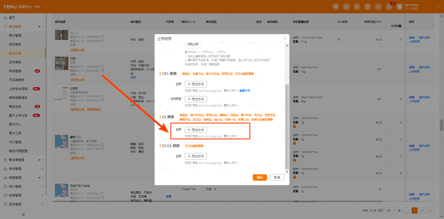This screenshot has height=219, width=444.
Task: Open 样品管理 sidebar item
Action: pyautogui.click(x=15, y=71)
